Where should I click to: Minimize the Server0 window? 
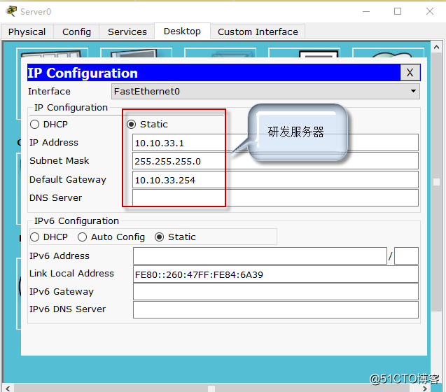tap(366, 11)
